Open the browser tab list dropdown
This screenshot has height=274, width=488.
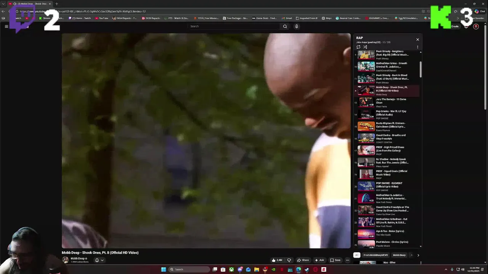pyautogui.click(x=3, y=4)
